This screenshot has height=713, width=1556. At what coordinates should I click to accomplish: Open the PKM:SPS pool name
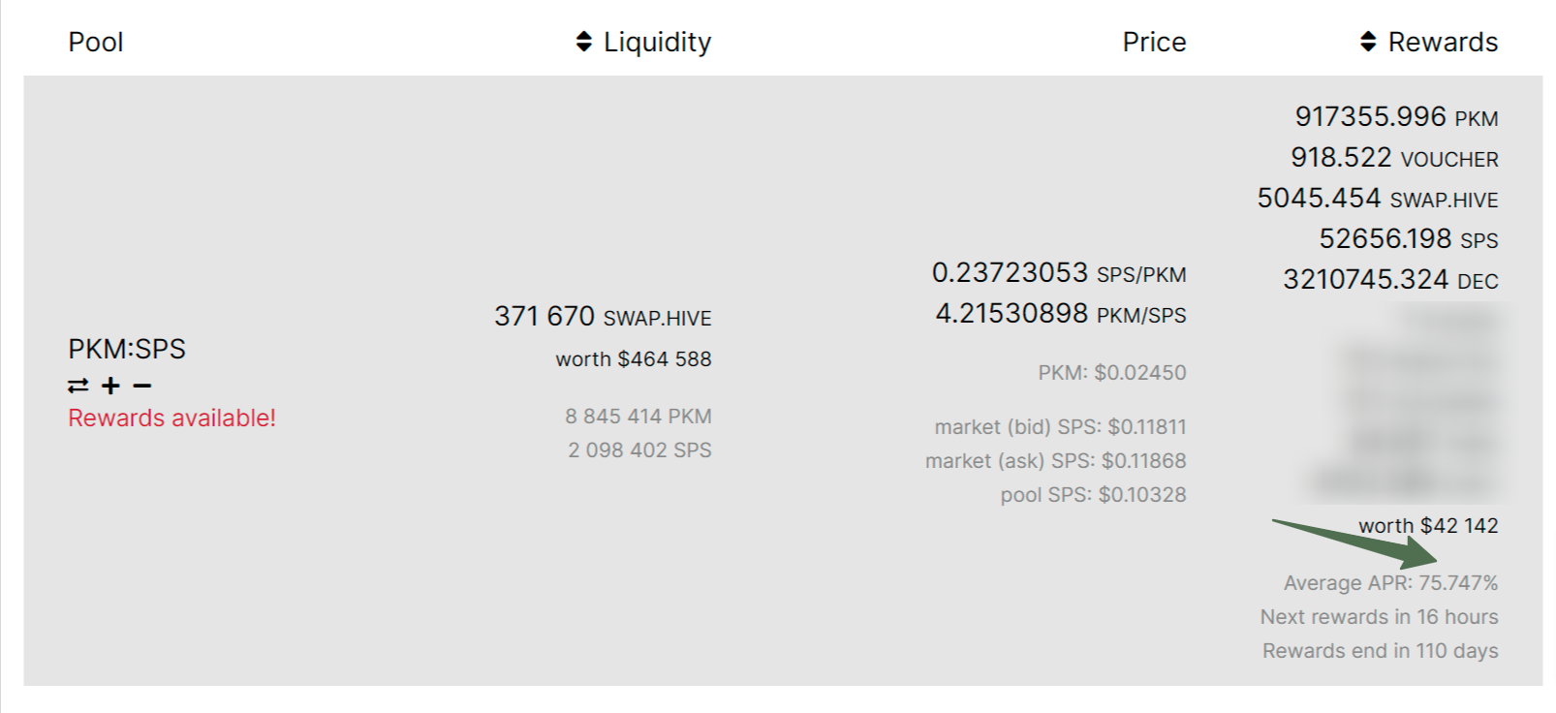coord(127,349)
